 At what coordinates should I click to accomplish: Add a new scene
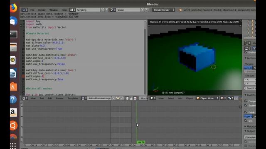[143, 10]
